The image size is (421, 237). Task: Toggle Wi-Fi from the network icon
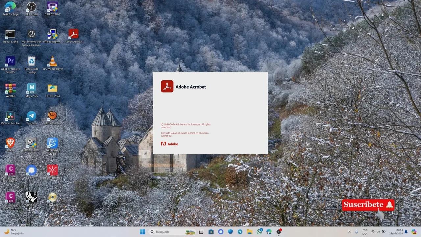[373, 232]
